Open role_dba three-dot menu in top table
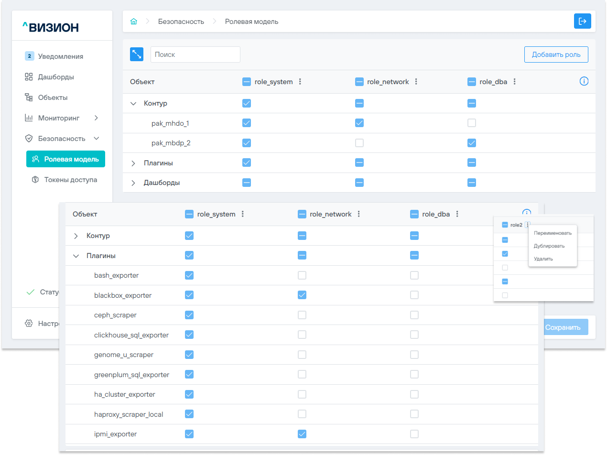The width and height of the screenshot is (607, 455). pyautogui.click(x=514, y=82)
